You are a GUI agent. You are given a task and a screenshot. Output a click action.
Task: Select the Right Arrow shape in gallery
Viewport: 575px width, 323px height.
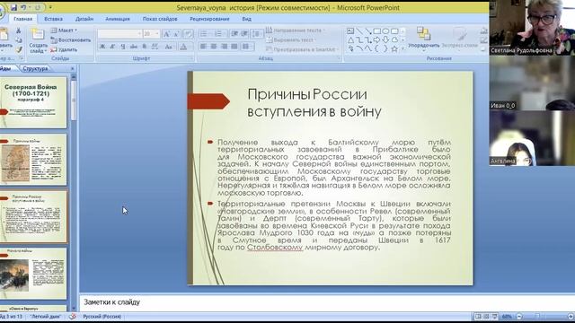coord(376,39)
